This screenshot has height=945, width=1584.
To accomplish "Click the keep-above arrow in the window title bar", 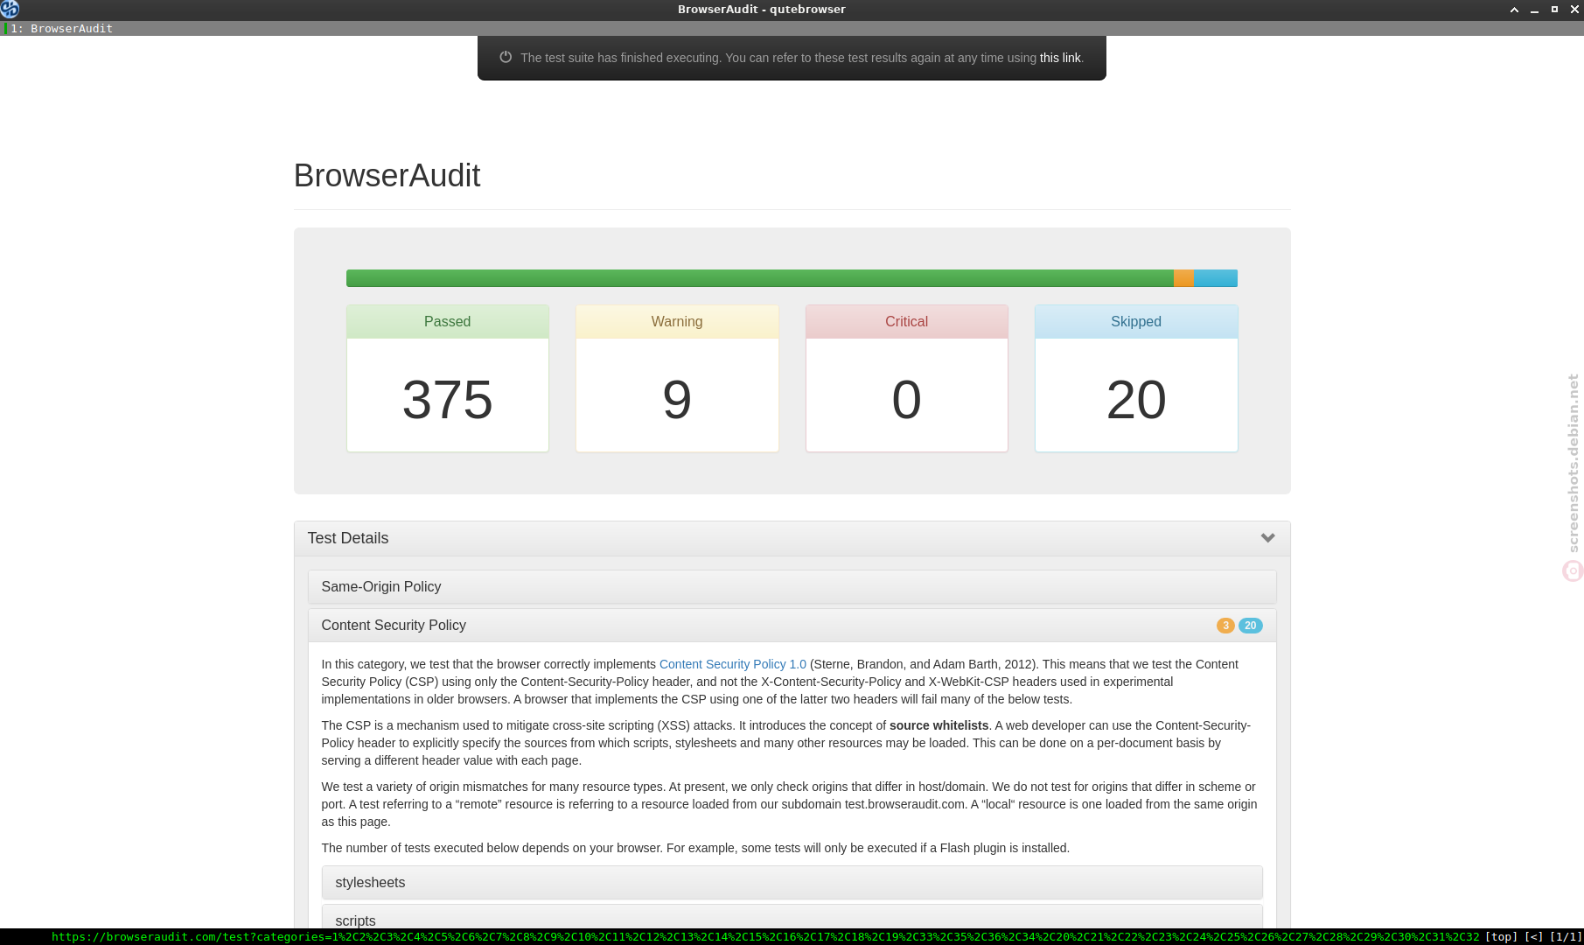I will click(x=1514, y=10).
